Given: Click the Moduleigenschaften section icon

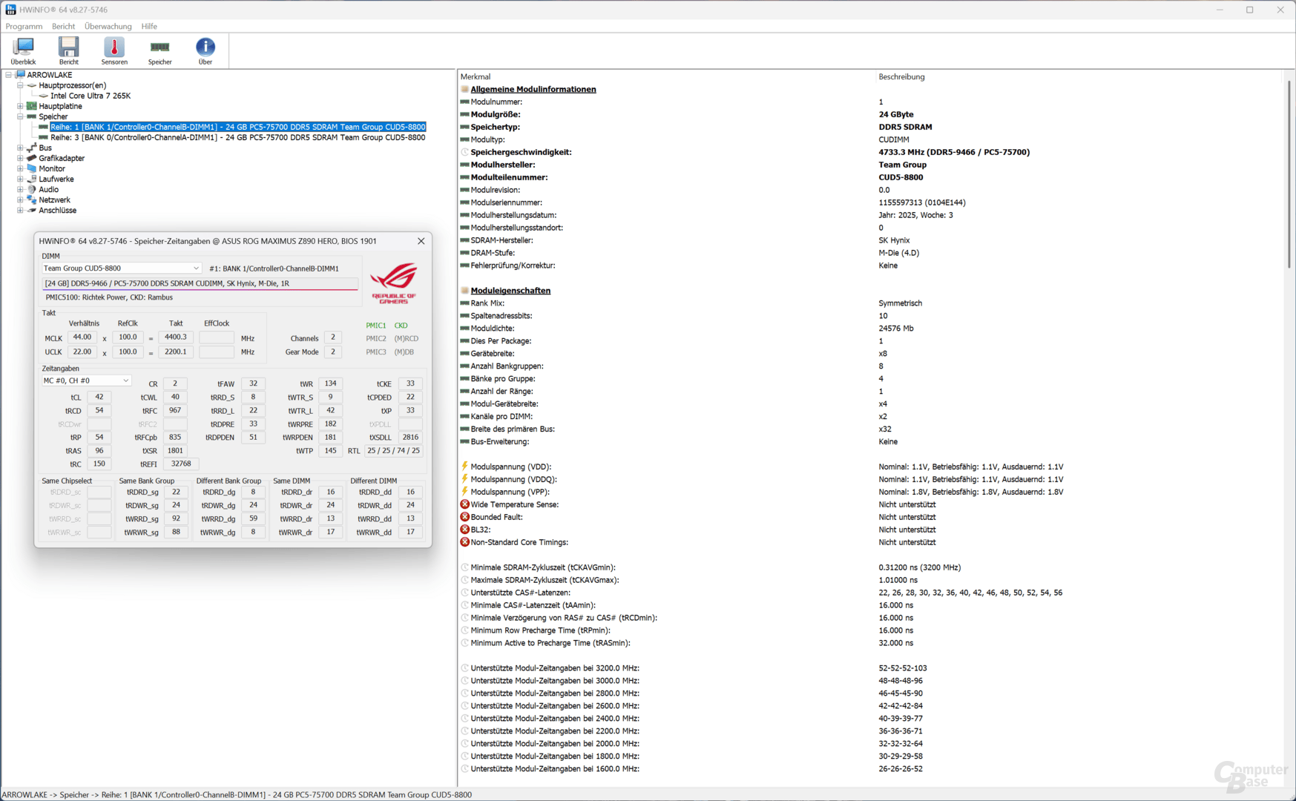Looking at the screenshot, I should tap(464, 291).
